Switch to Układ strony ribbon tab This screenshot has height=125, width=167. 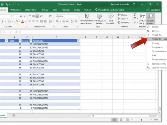tap(31, 10)
